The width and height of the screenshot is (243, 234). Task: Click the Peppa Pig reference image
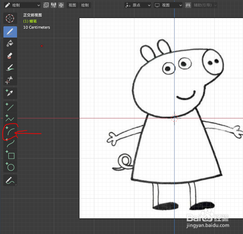[x=161, y=118]
